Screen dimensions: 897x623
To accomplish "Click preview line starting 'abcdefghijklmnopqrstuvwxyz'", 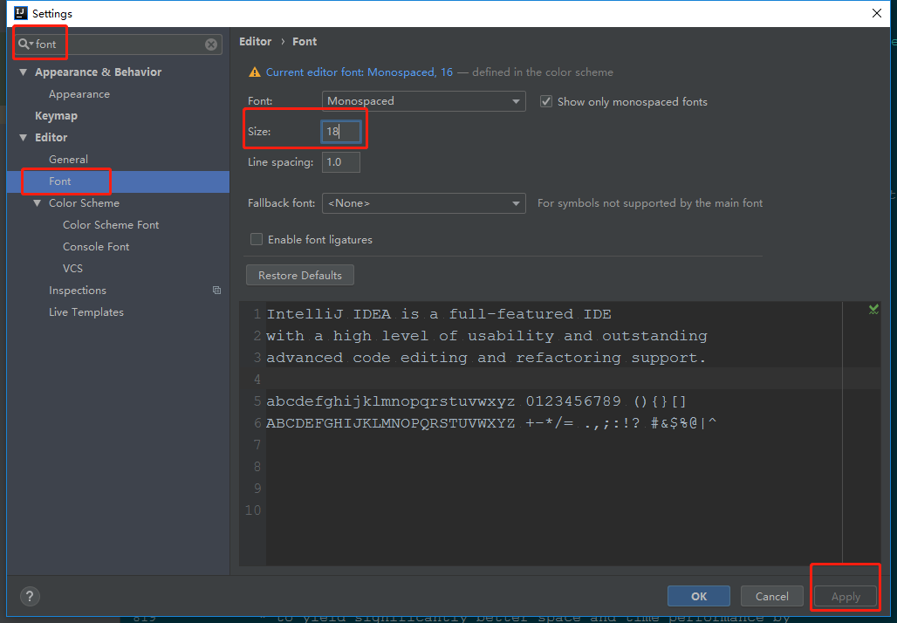I will [476, 401].
